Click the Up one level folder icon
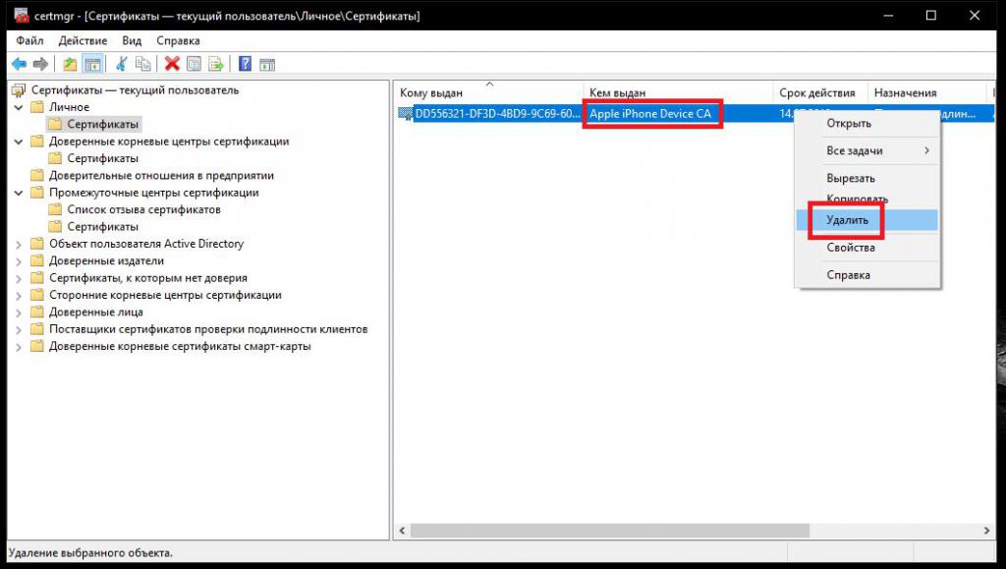This screenshot has height=569, width=1006. 70,64
